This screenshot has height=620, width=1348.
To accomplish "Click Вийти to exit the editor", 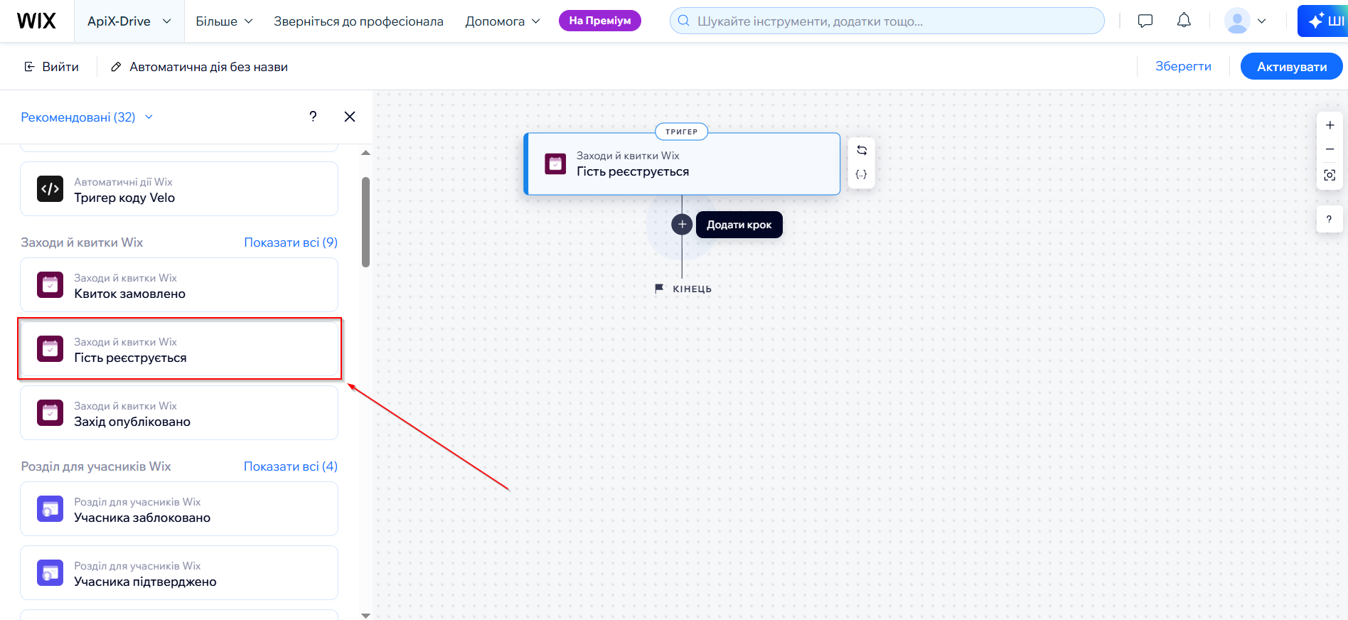I will click(51, 67).
